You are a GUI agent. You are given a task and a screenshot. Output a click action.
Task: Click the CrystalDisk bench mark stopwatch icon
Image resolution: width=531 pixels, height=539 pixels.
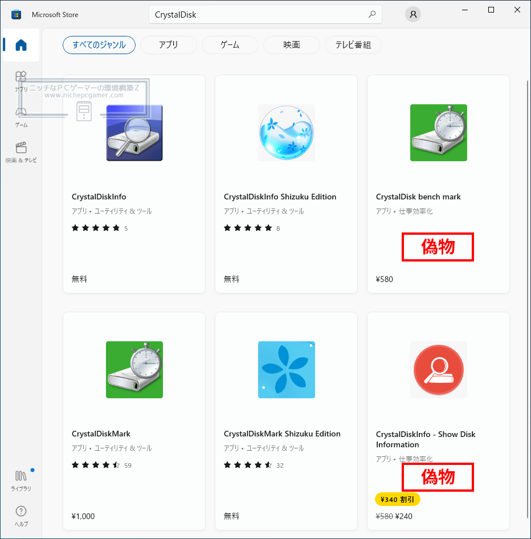(439, 133)
